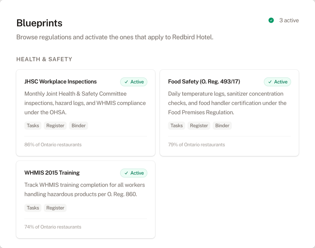Click green check icon beside 3 active

(271, 20)
